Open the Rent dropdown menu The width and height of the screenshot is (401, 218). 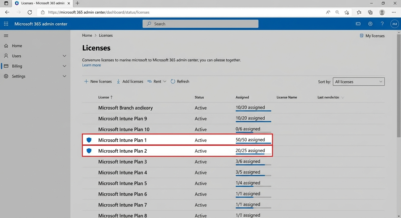pyautogui.click(x=157, y=81)
